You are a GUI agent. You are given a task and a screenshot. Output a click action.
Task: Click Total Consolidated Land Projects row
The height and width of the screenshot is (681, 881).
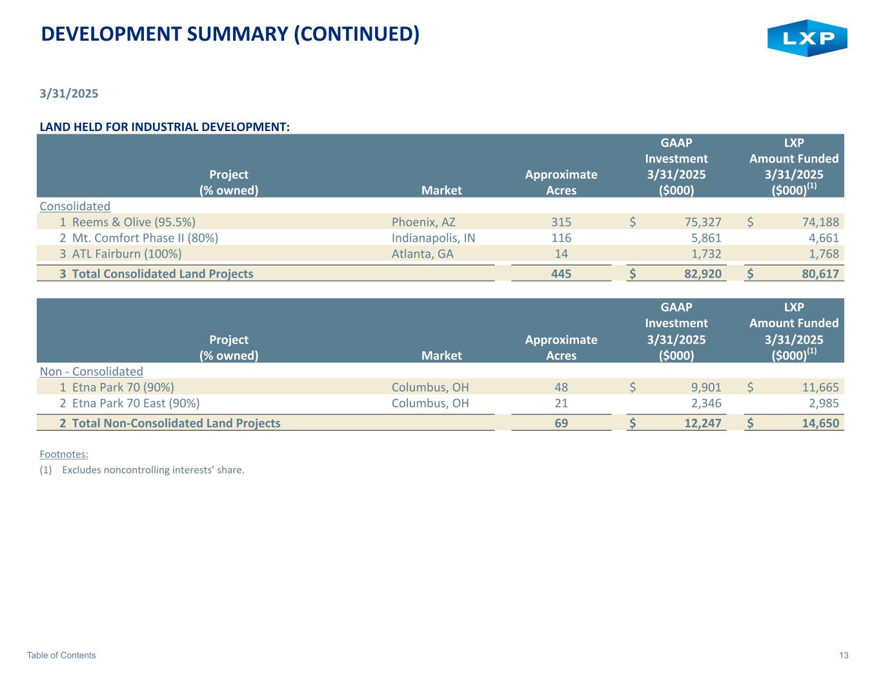162,274
